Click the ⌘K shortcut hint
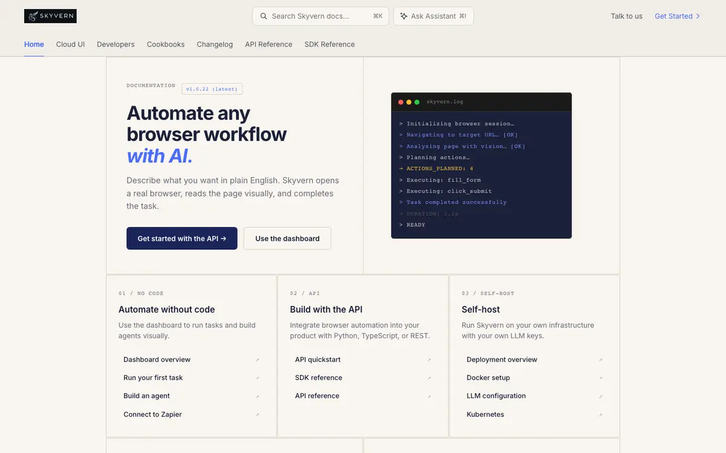Viewport: 726px width, 453px height. pos(378,16)
